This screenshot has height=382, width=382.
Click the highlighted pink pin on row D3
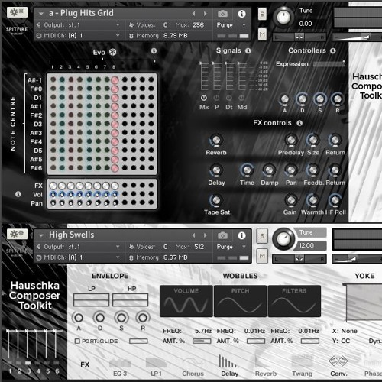coord(115,125)
